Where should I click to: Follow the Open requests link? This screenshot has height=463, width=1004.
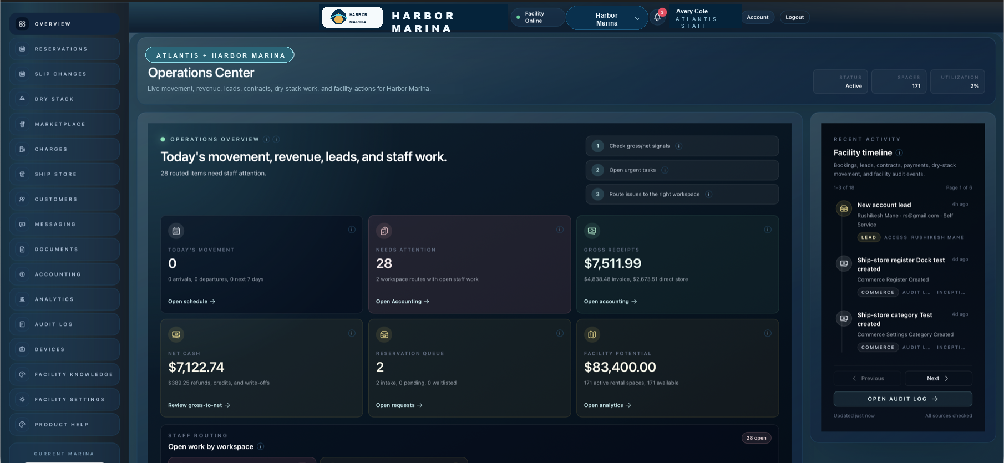tap(399, 405)
